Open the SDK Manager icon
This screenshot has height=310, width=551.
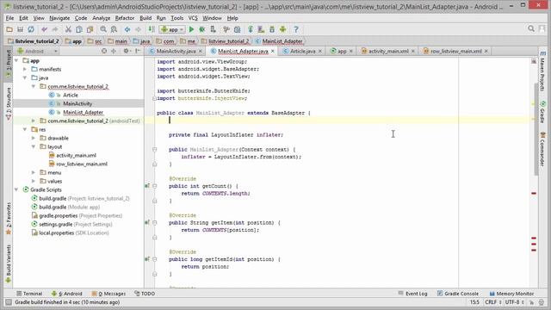tap(272, 29)
